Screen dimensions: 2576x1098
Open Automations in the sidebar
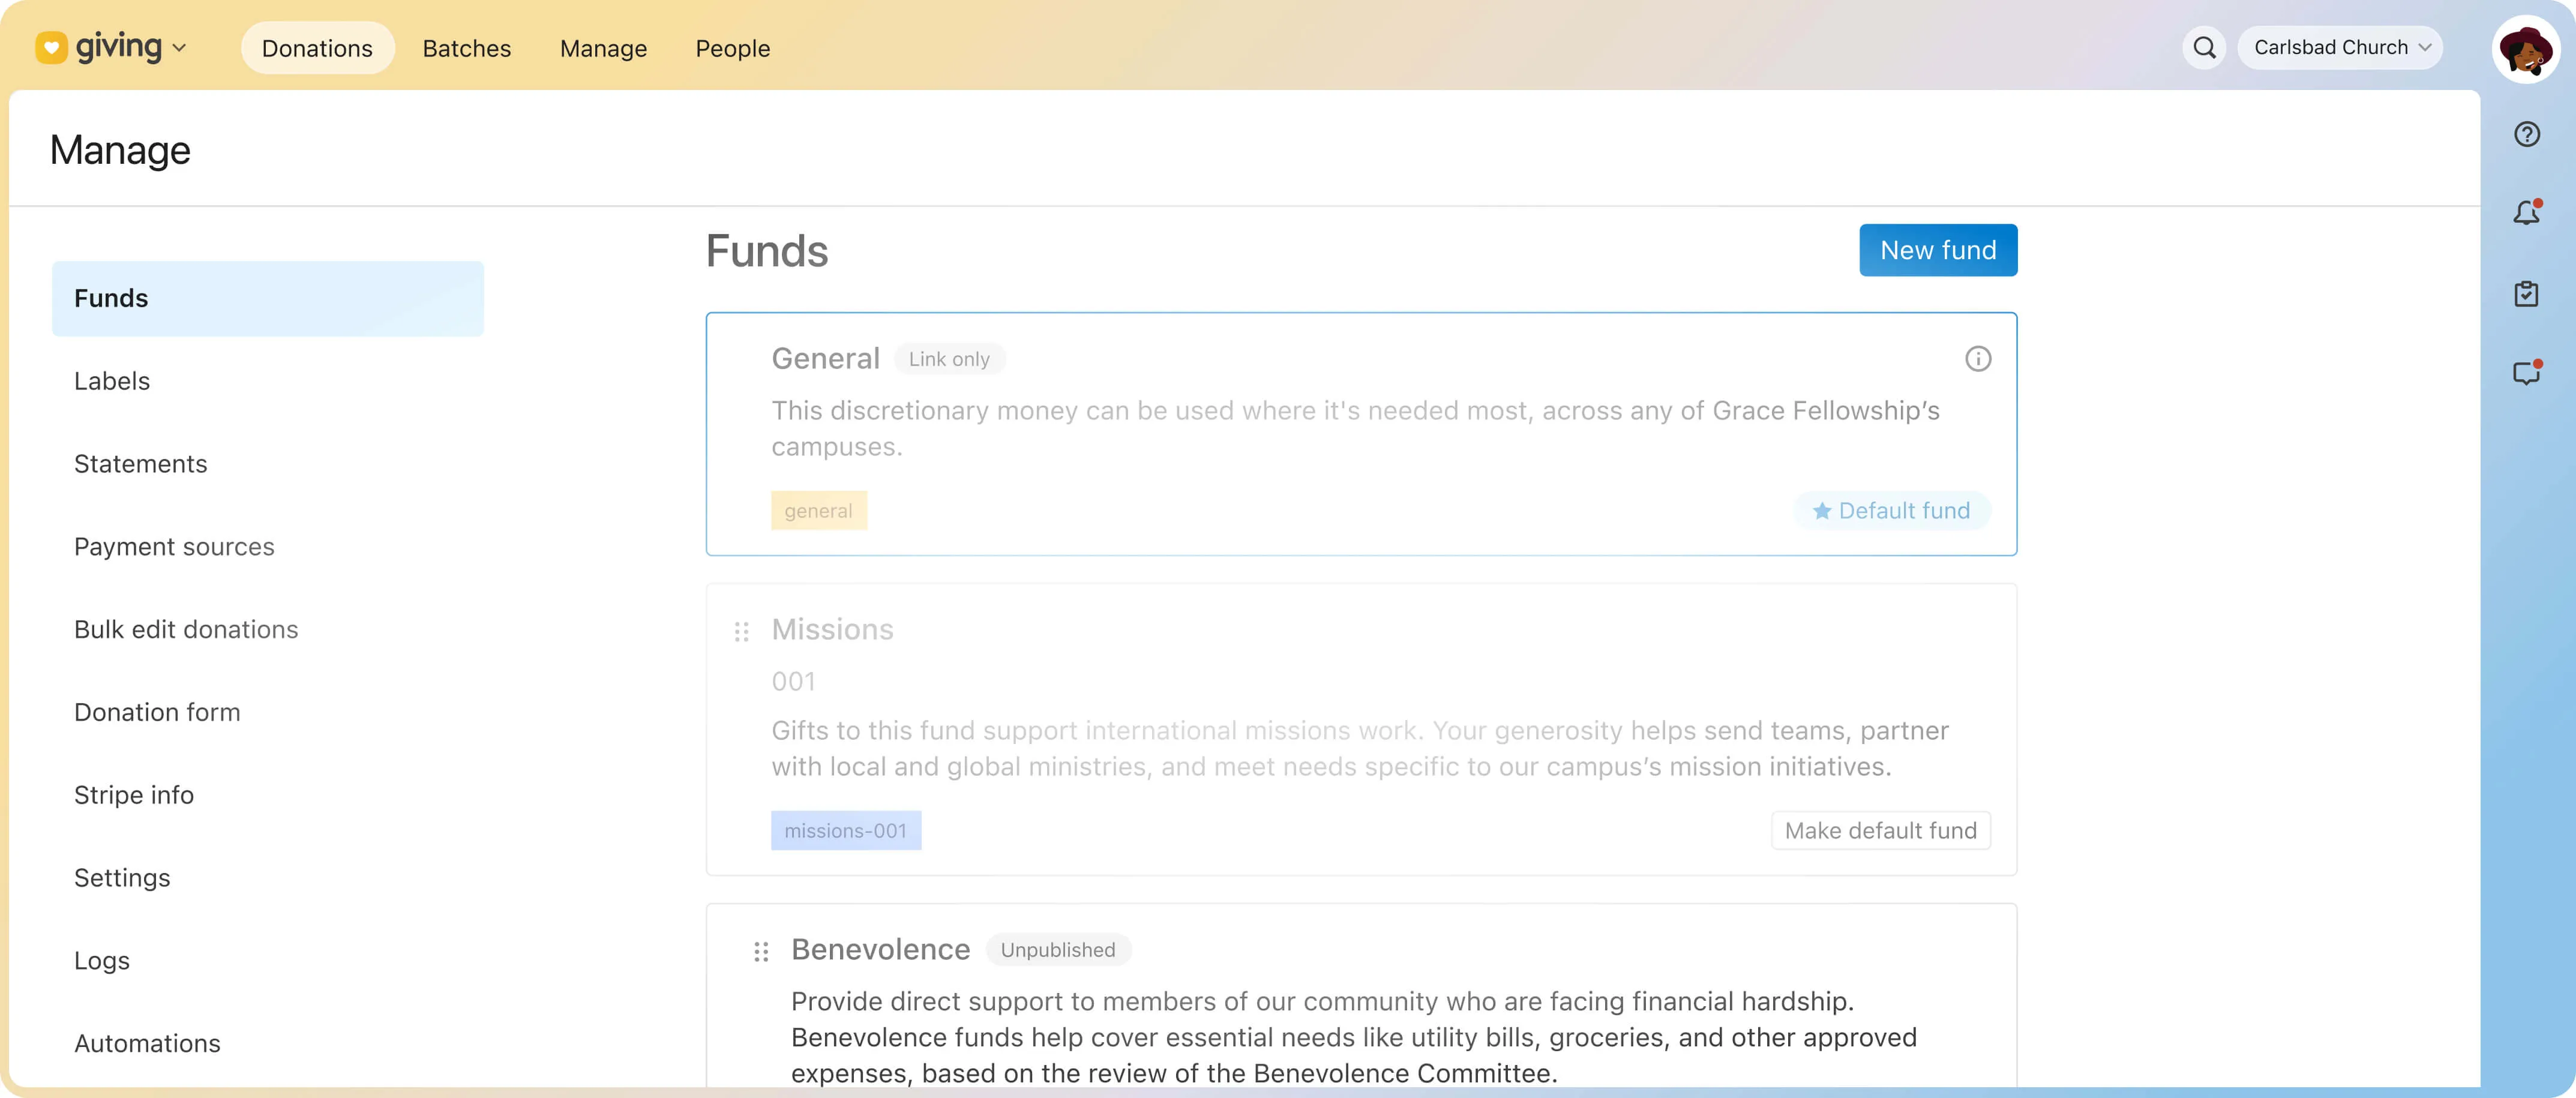[x=147, y=1043]
